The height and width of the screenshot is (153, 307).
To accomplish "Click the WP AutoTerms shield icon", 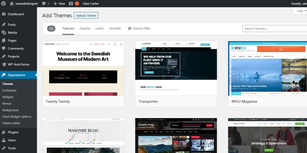I will (4, 65).
